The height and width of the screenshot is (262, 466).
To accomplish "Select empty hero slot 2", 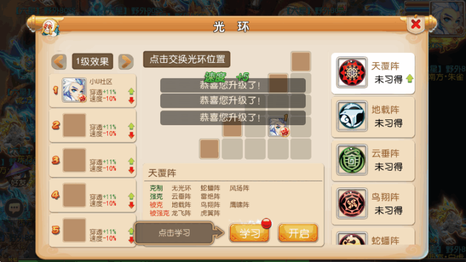I will point(75,125).
